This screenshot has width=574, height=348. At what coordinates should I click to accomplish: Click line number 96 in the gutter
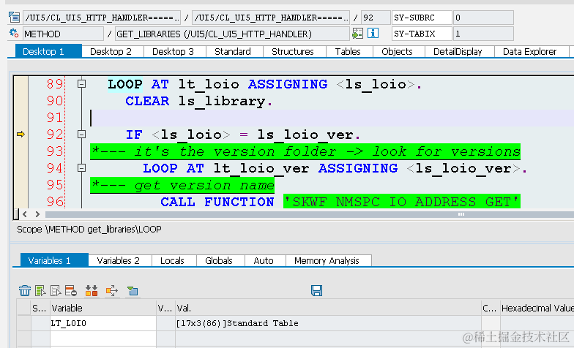coord(55,202)
